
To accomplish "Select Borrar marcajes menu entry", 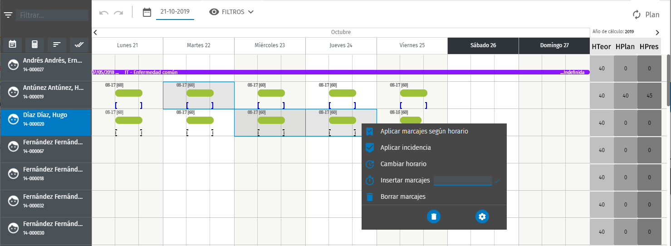I will pyautogui.click(x=403, y=197).
